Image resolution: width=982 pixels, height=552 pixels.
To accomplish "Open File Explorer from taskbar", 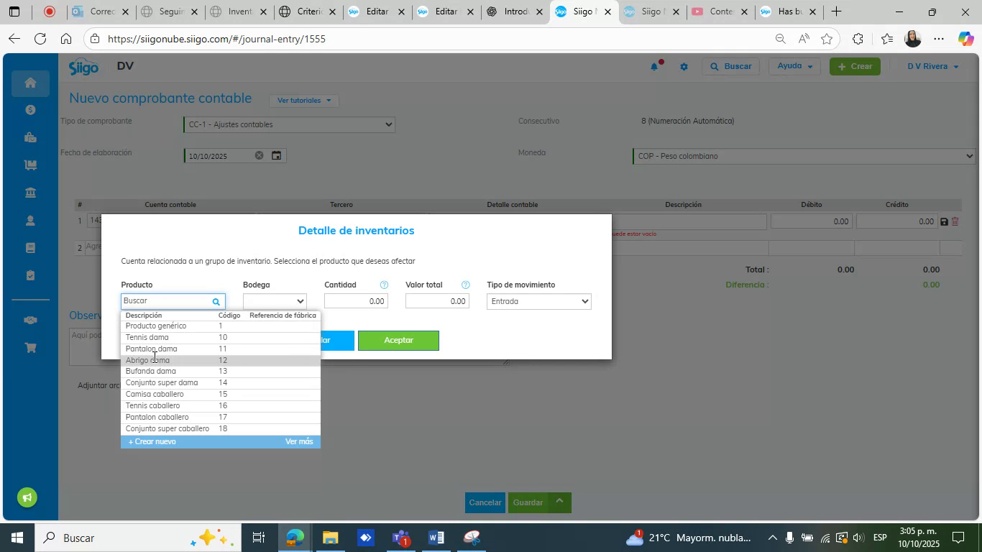I will click(x=330, y=538).
